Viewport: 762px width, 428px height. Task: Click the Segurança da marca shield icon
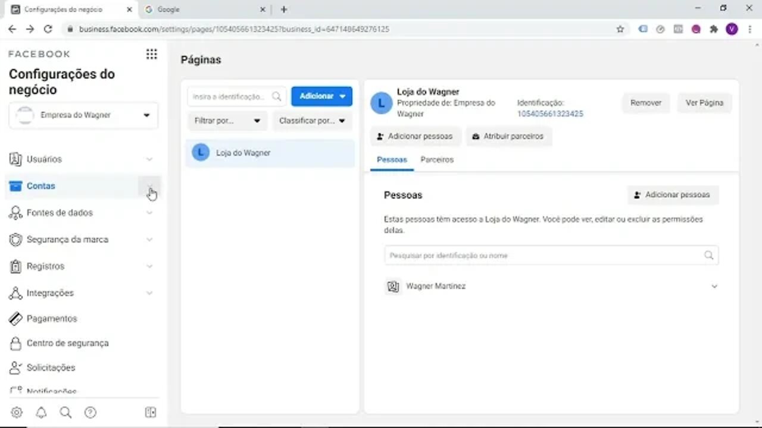click(x=15, y=240)
